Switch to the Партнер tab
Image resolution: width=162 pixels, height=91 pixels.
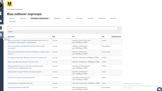23,18
